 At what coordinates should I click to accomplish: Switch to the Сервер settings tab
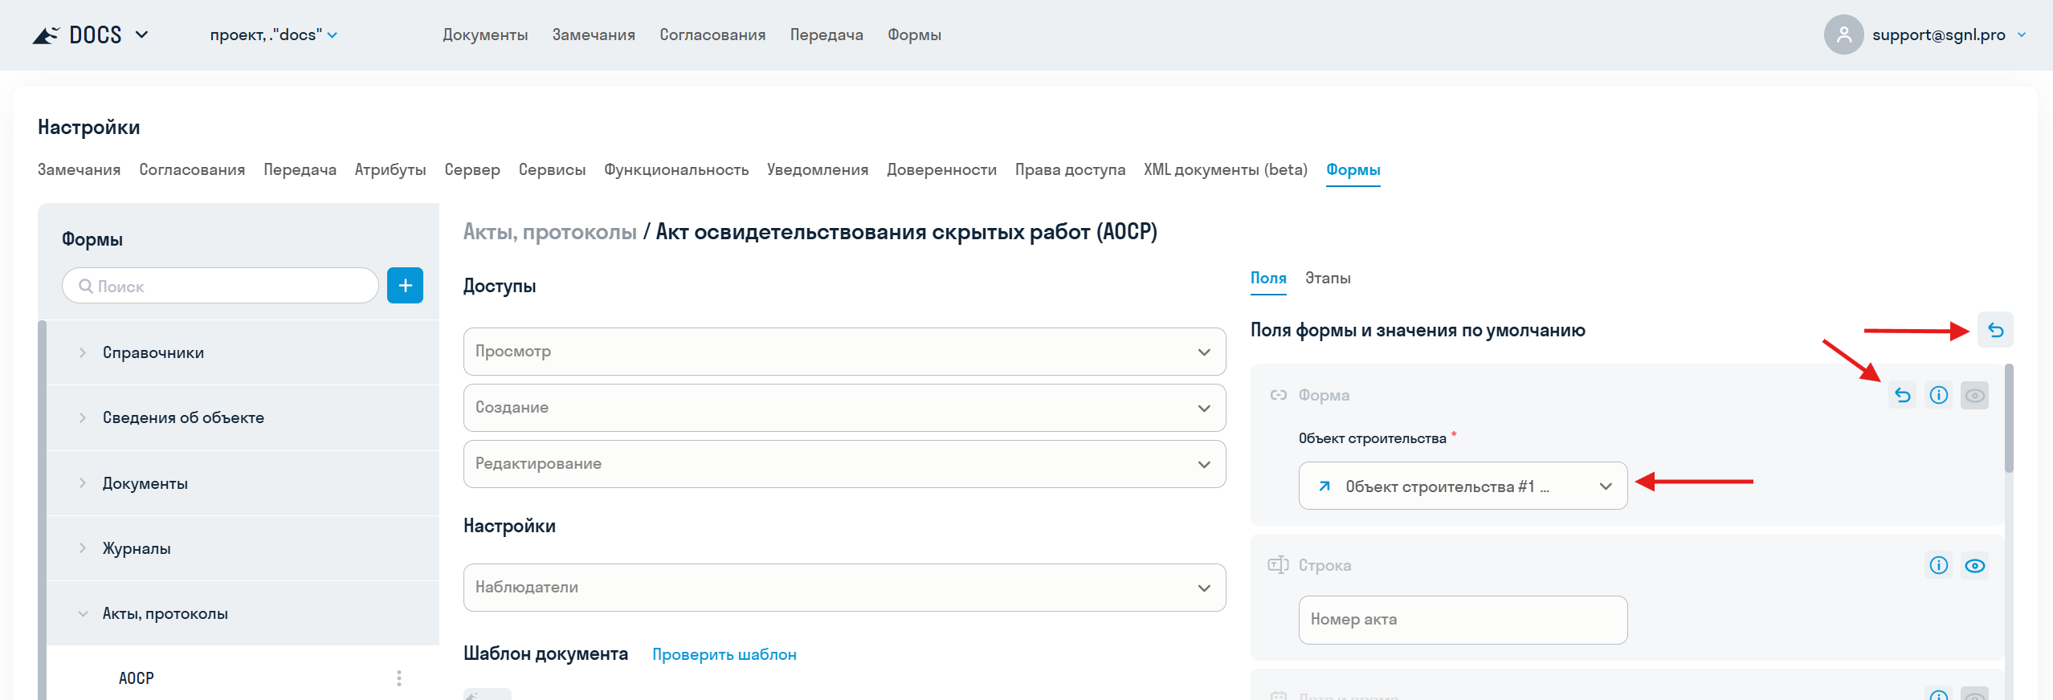(x=472, y=169)
